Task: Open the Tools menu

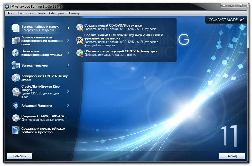Action: [41, 13]
